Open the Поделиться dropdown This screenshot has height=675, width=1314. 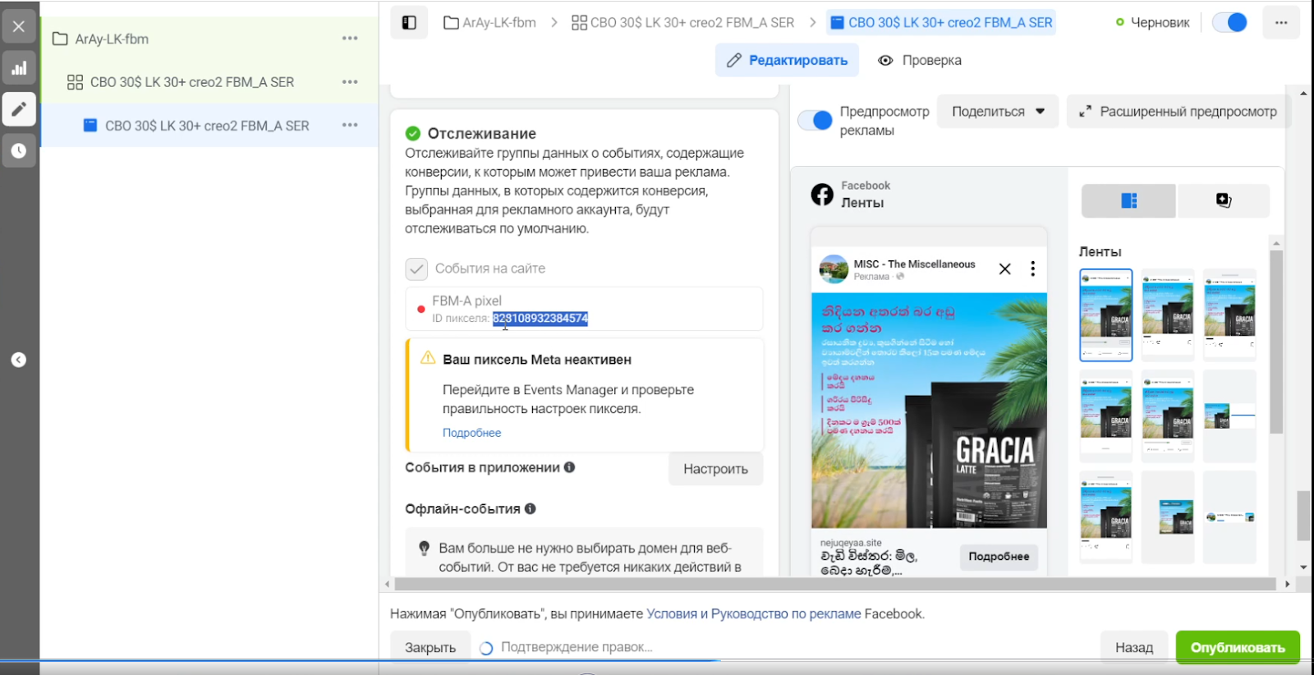click(998, 112)
